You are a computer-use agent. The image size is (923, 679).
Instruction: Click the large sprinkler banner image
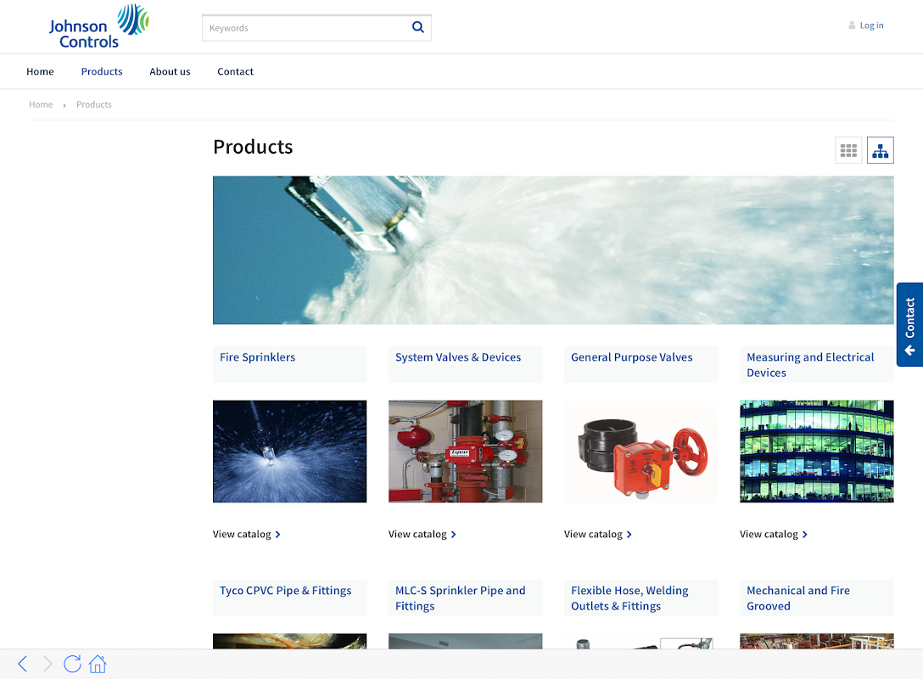pyautogui.click(x=553, y=250)
